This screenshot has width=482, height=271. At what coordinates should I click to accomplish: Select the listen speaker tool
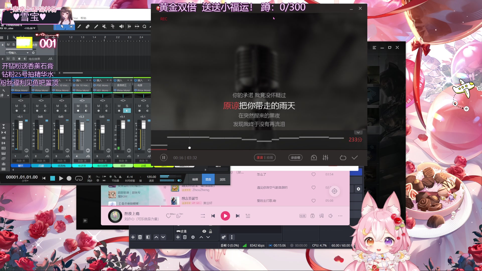(121, 26)
